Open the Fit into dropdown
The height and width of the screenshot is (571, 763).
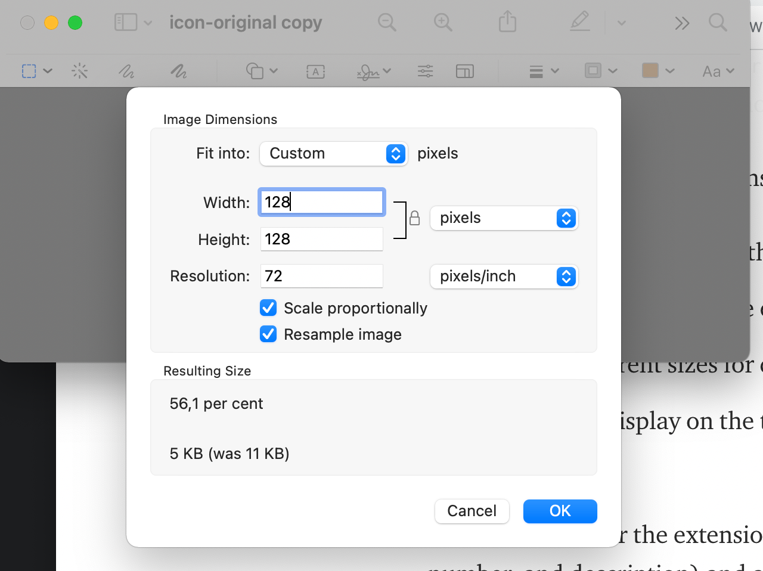click(x=334, y=153)
